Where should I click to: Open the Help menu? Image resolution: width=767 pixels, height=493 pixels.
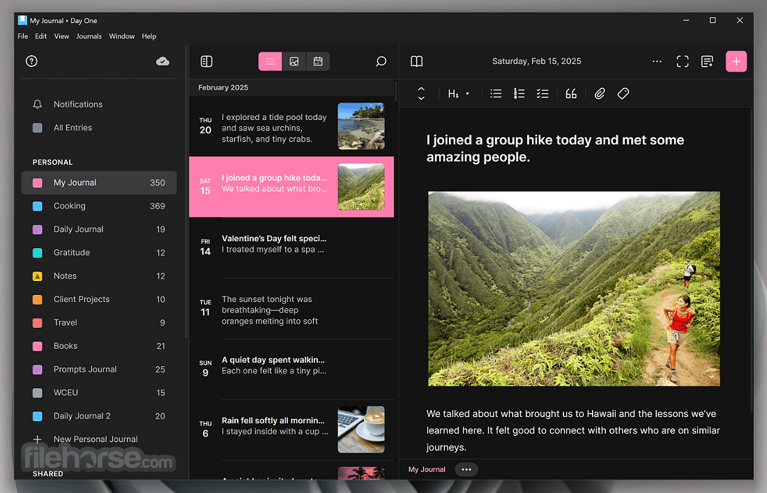point(149,36)
